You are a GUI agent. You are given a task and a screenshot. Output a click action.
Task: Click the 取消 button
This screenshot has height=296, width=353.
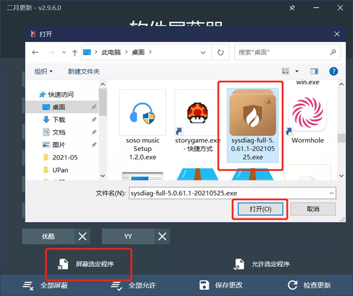coord(313,209)
